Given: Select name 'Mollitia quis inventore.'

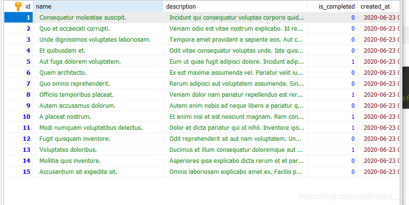Looking at the screenshot, I should tap(70, 160).
